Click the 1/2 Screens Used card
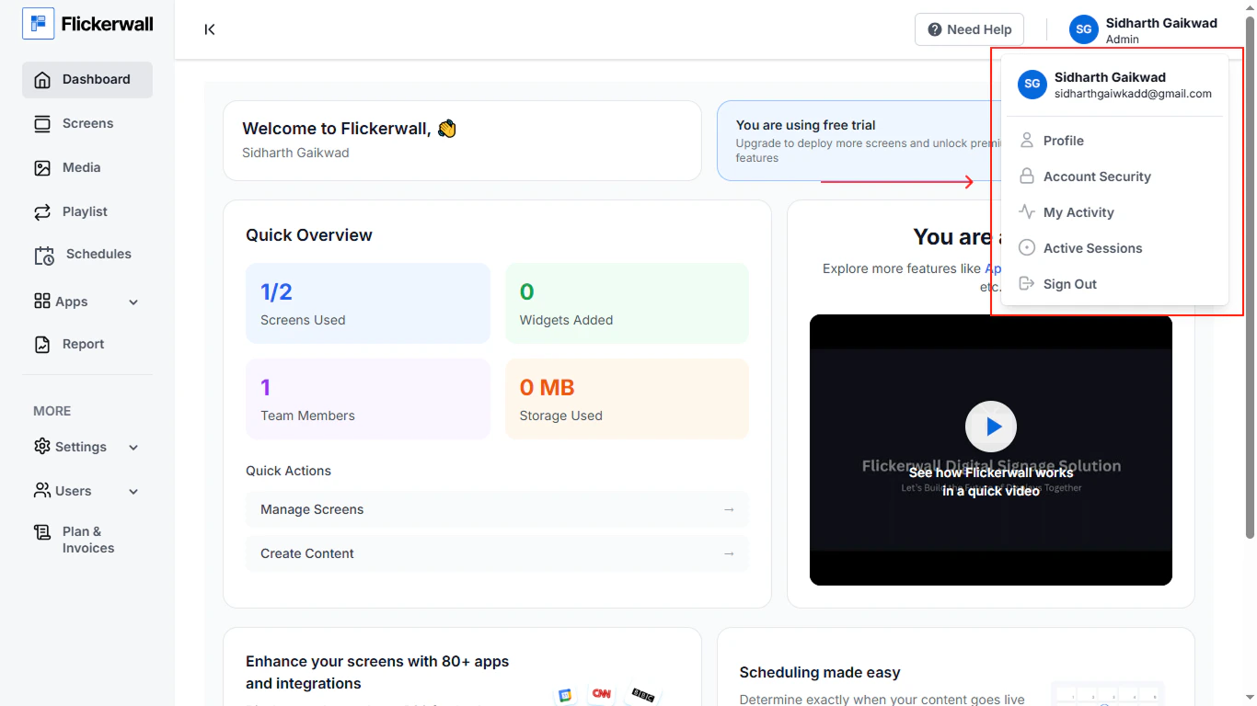The image size is (1257, 706). (368, 303)
